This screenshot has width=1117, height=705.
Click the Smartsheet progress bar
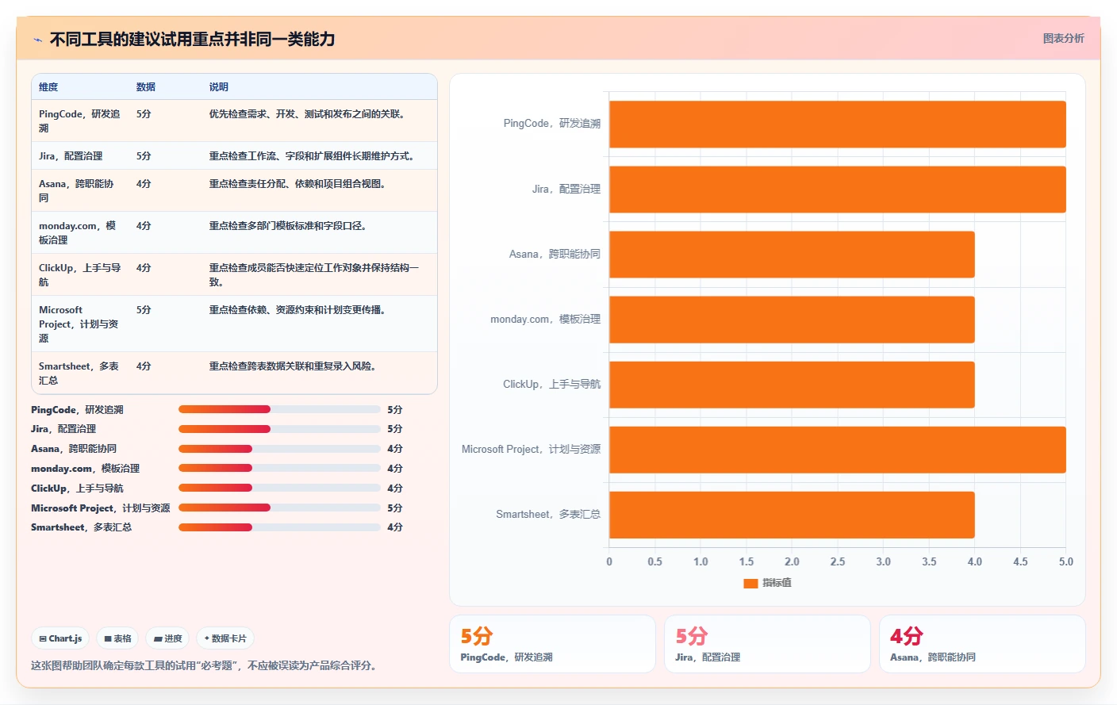click(x=279, y=527)
